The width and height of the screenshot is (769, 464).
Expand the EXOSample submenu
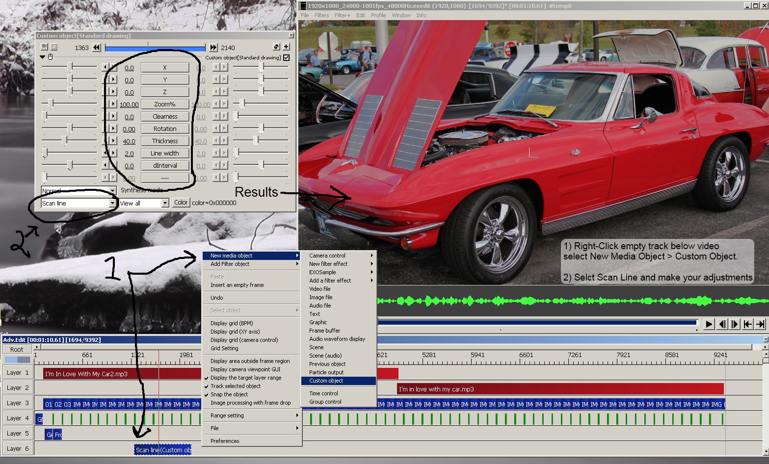click(339, 272)
